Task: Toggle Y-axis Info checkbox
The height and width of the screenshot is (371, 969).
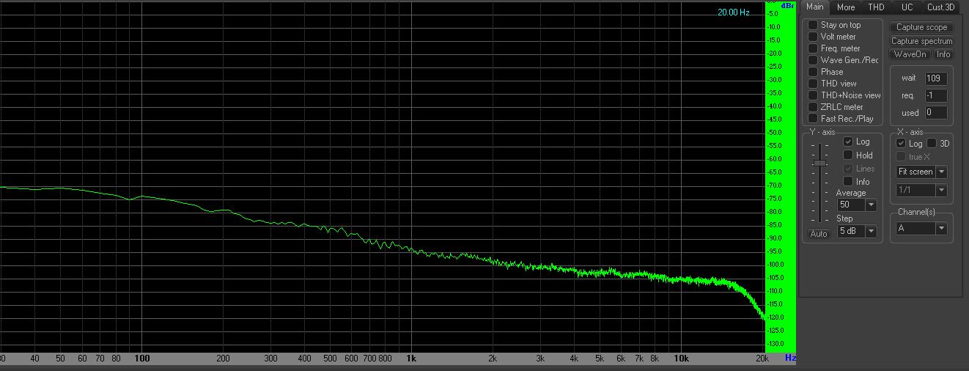Action: click(848, 181)
